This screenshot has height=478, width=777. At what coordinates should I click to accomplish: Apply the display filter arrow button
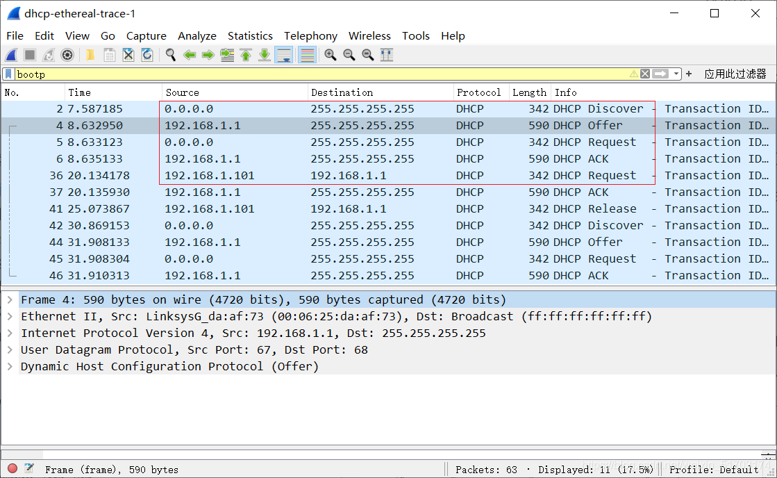pos(660,74)
